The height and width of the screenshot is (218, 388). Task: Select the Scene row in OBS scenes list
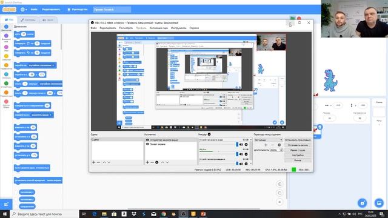pos(117,140)
